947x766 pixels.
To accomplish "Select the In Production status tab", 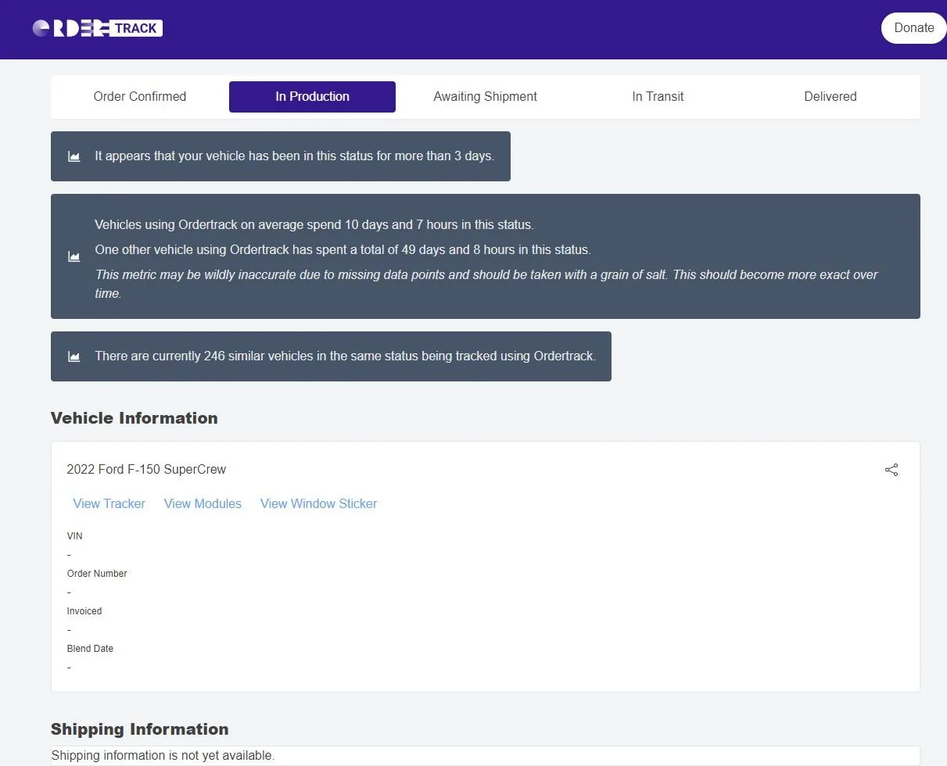I will 312,97.
